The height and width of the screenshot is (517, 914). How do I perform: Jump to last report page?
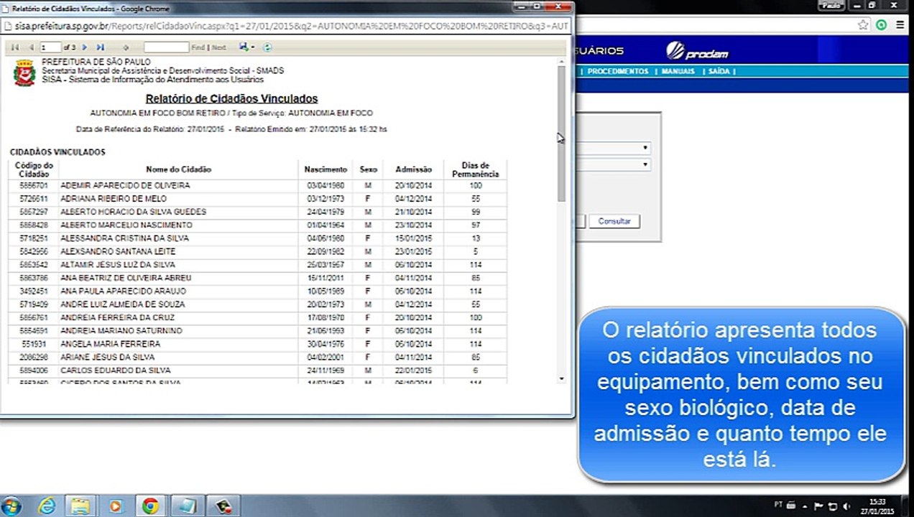pyautogui.click(x=100, y=47)
